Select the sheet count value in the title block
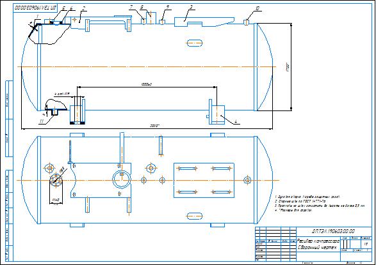 pyautogui.click(x=367, y=250)
